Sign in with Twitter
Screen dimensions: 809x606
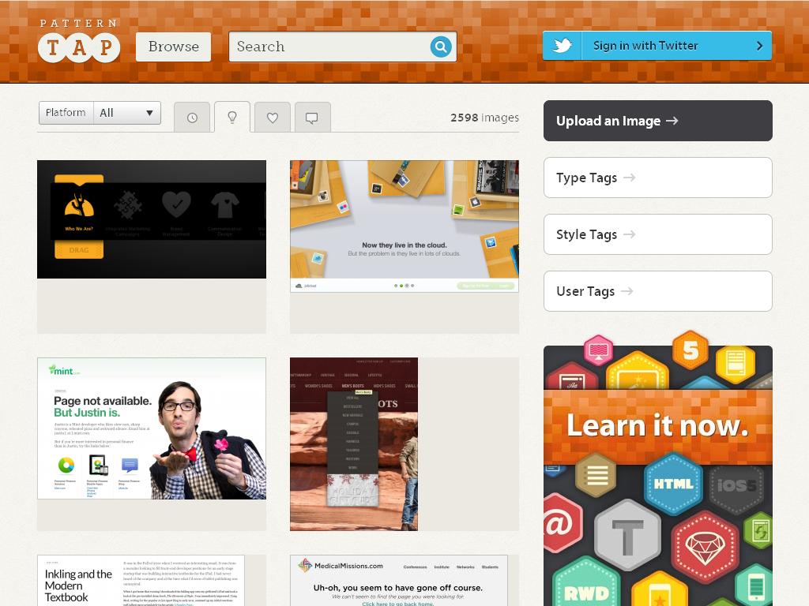(x=657, y=46)
